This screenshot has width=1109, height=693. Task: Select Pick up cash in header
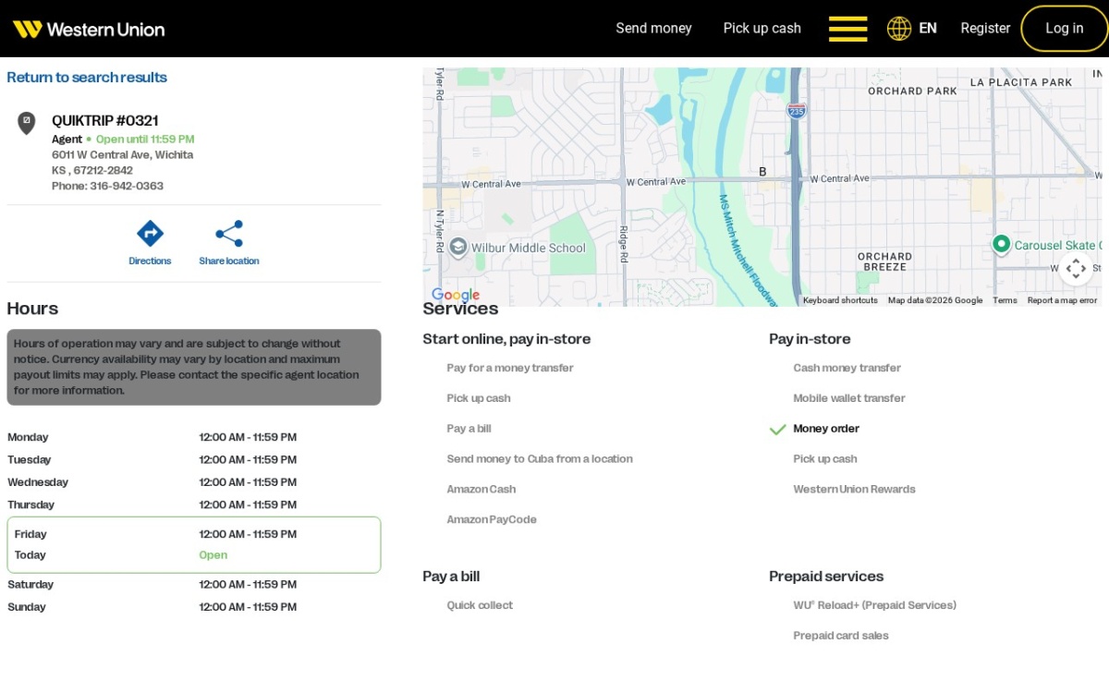point(762,29)
